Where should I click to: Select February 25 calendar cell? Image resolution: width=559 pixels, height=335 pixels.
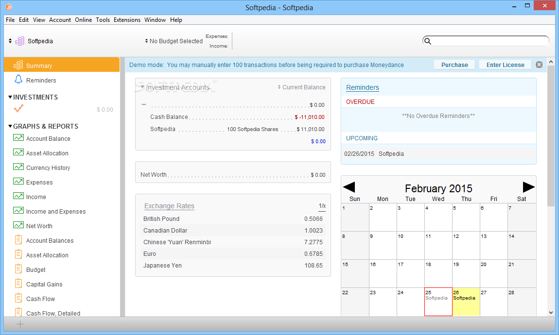[x=438, y=301]
